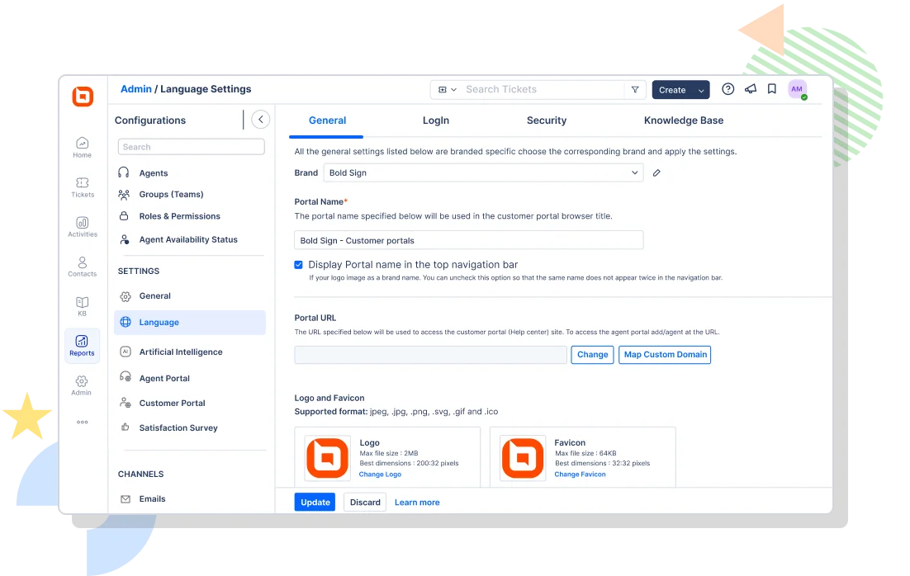
Task: Focus the Configurations search box
Action: [192, 147]
